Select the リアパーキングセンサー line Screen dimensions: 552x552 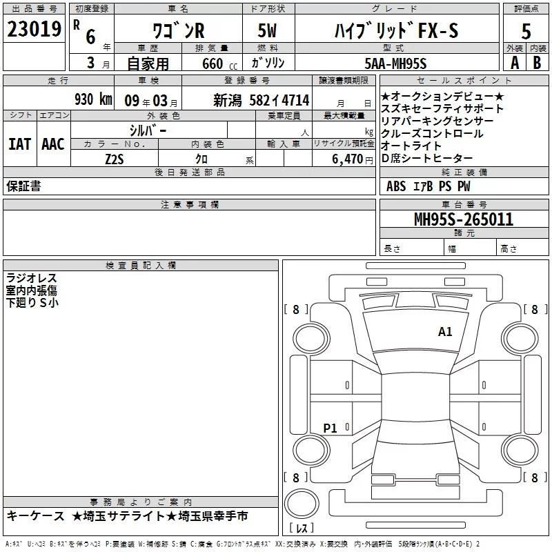pos(437,121)
